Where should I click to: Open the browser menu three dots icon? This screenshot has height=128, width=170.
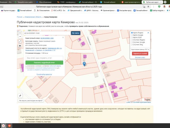tap(153, 7)
